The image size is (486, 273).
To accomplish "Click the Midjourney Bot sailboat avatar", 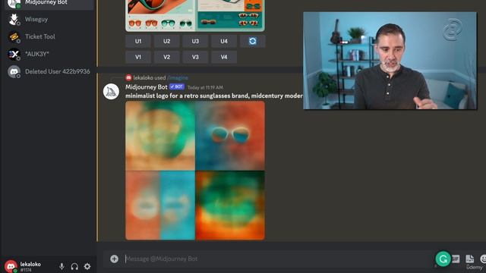I will (111, 92).
